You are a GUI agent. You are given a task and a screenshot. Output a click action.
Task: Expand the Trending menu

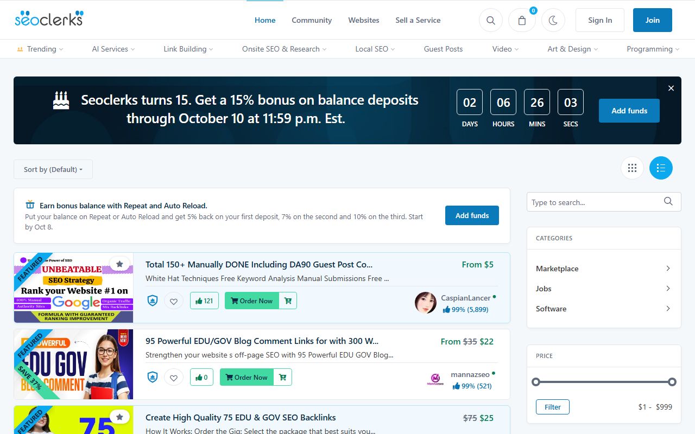pyautogui.click(x=41, y=49)
